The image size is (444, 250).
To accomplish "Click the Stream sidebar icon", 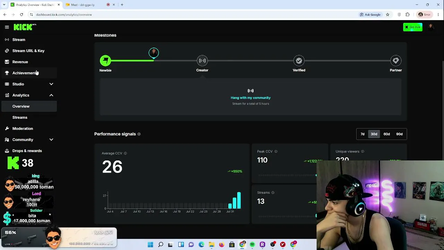I will pos(7,40).
